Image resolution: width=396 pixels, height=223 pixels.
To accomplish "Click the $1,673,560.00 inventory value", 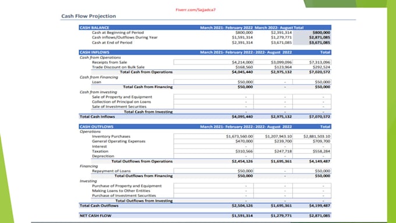I will (x=239, y=136).
